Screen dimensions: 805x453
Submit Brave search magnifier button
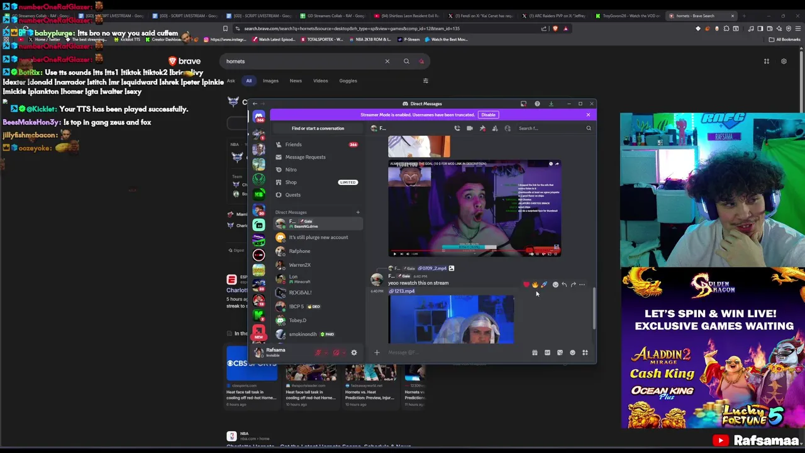click(x=406, y=62)
